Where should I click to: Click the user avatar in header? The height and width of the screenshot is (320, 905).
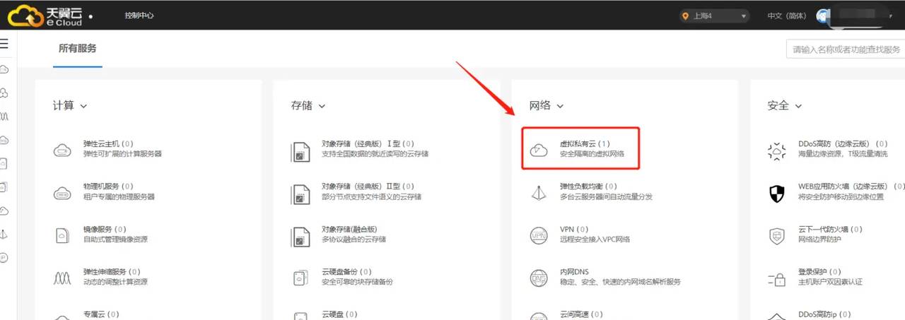coord(823,16)
